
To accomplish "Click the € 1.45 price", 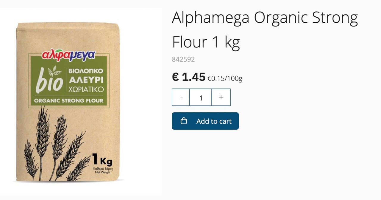I will (189, 77).
